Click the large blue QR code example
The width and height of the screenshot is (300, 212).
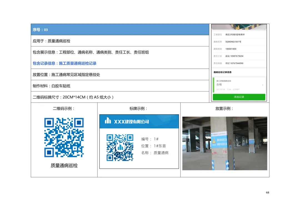click(64, 137)
